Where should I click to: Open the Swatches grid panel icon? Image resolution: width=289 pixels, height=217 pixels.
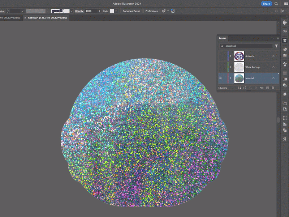pos(285,55)
